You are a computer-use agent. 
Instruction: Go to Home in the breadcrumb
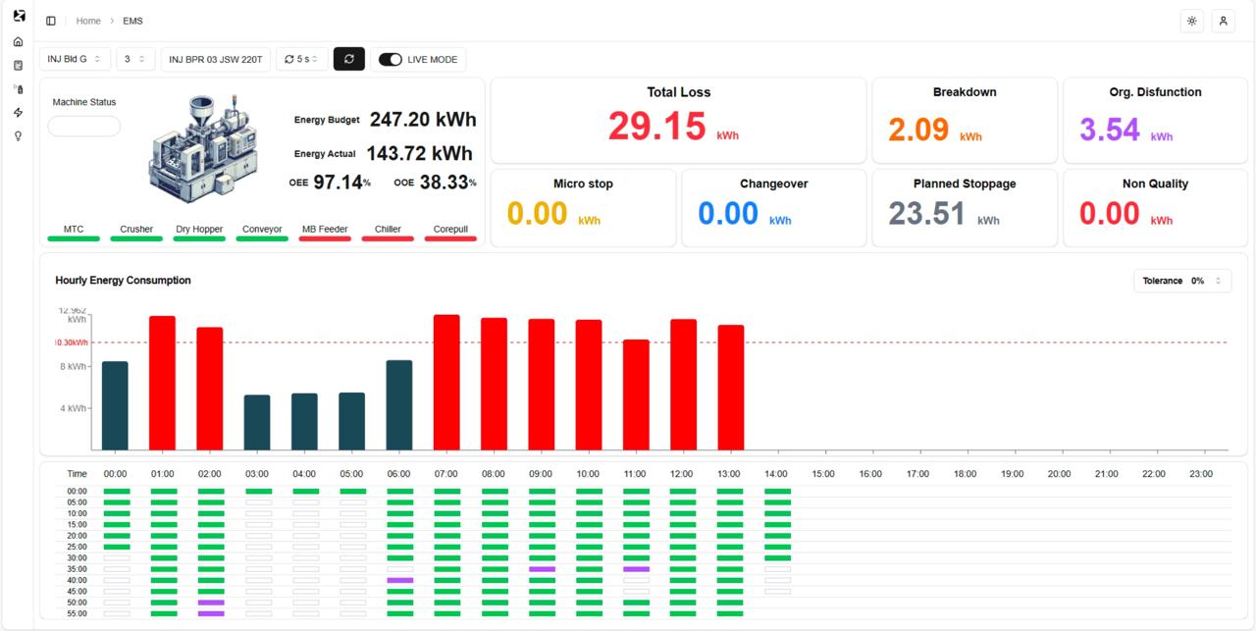coord(88,21)
